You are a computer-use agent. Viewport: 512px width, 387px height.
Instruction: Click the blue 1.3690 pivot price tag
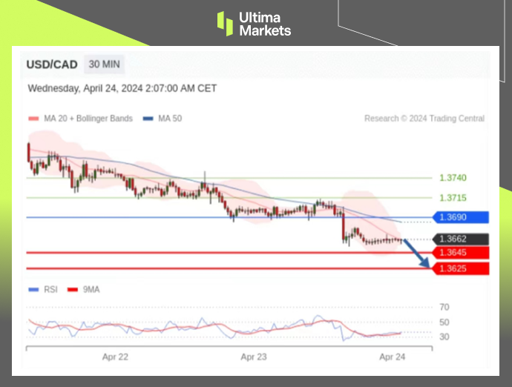tap(461, 217)
